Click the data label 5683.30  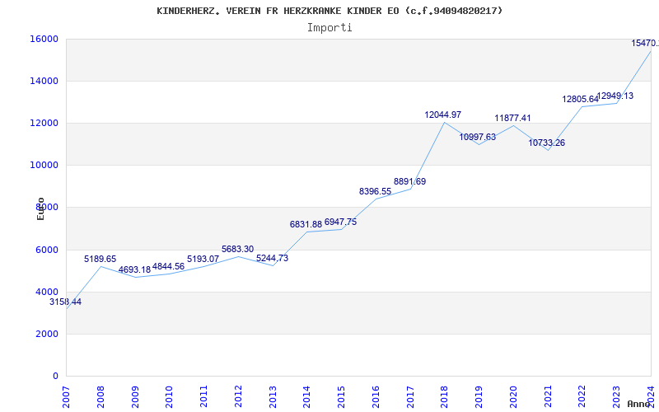[237, 250]
